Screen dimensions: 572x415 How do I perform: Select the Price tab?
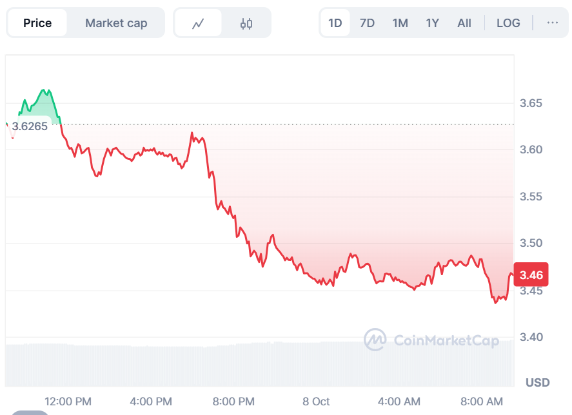37,23
